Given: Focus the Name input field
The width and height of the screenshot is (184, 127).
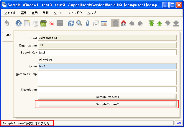Looking at the screenshot, I should (x=107, y=66).
